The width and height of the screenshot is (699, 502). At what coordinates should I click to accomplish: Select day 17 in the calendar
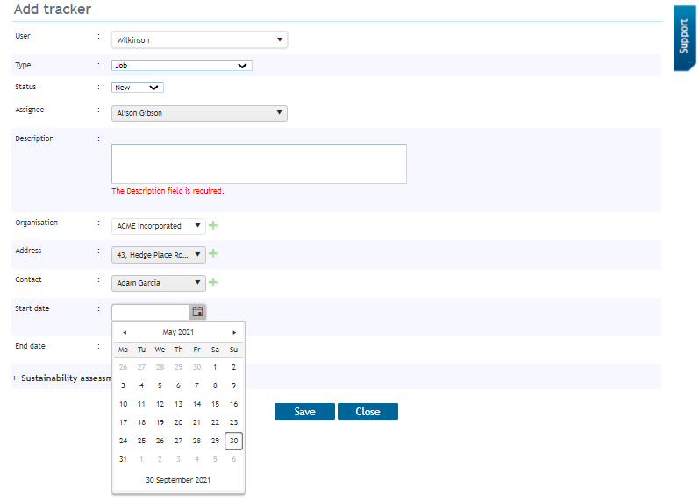123,422
